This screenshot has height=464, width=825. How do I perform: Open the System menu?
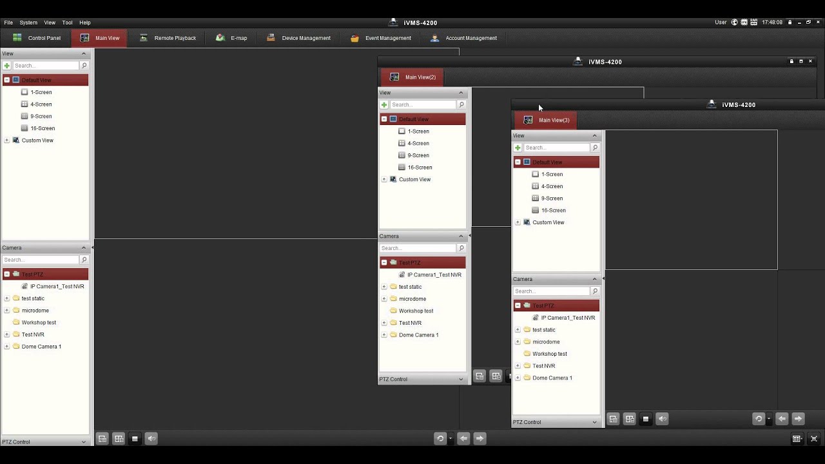[28, 23]
